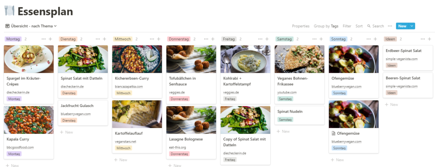This screenshot has width=435, height=167.
Task: Open the Samstag column ellipsis menu
Action: [x=314, y=39]
